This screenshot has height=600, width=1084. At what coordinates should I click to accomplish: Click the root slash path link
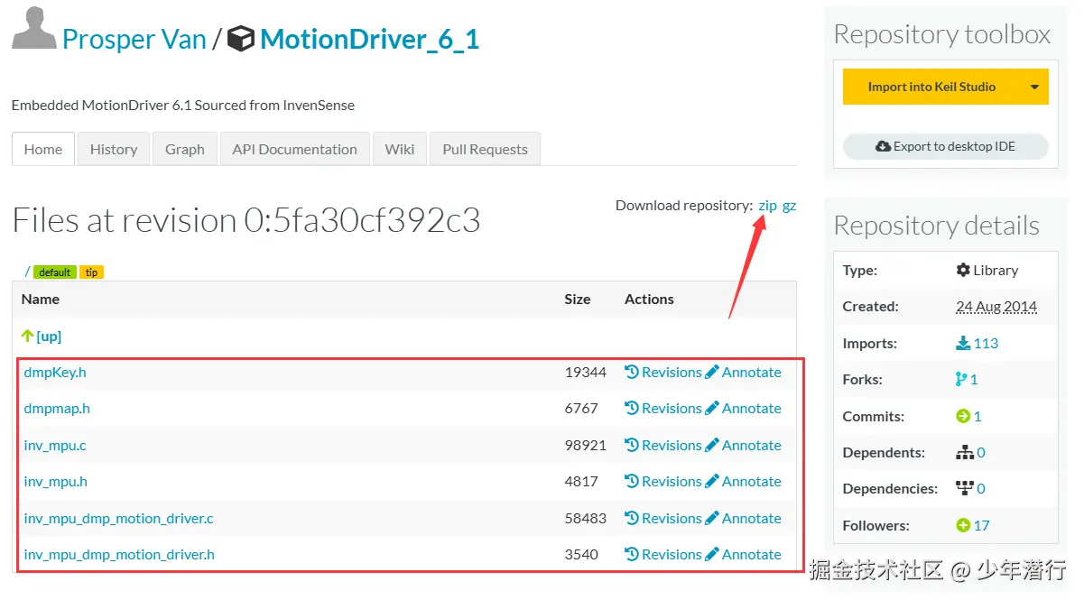pos(27,272)
